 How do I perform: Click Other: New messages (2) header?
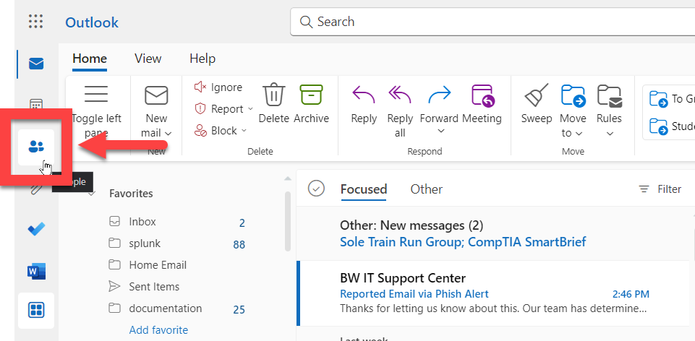pyautogui.click(x=412, y=226)
